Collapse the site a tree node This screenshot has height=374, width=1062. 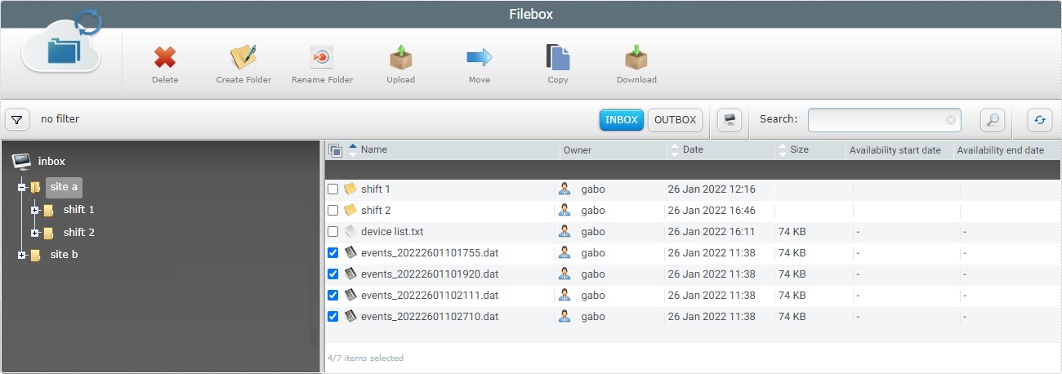[22, 187]
